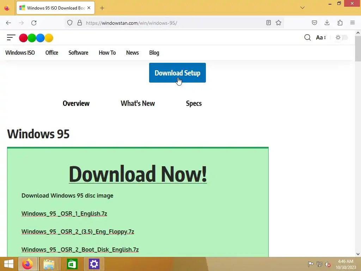Download Windows_95_OSR_2_(3.5)_Eng_Floppy.7z

click(x=78, y=231)
